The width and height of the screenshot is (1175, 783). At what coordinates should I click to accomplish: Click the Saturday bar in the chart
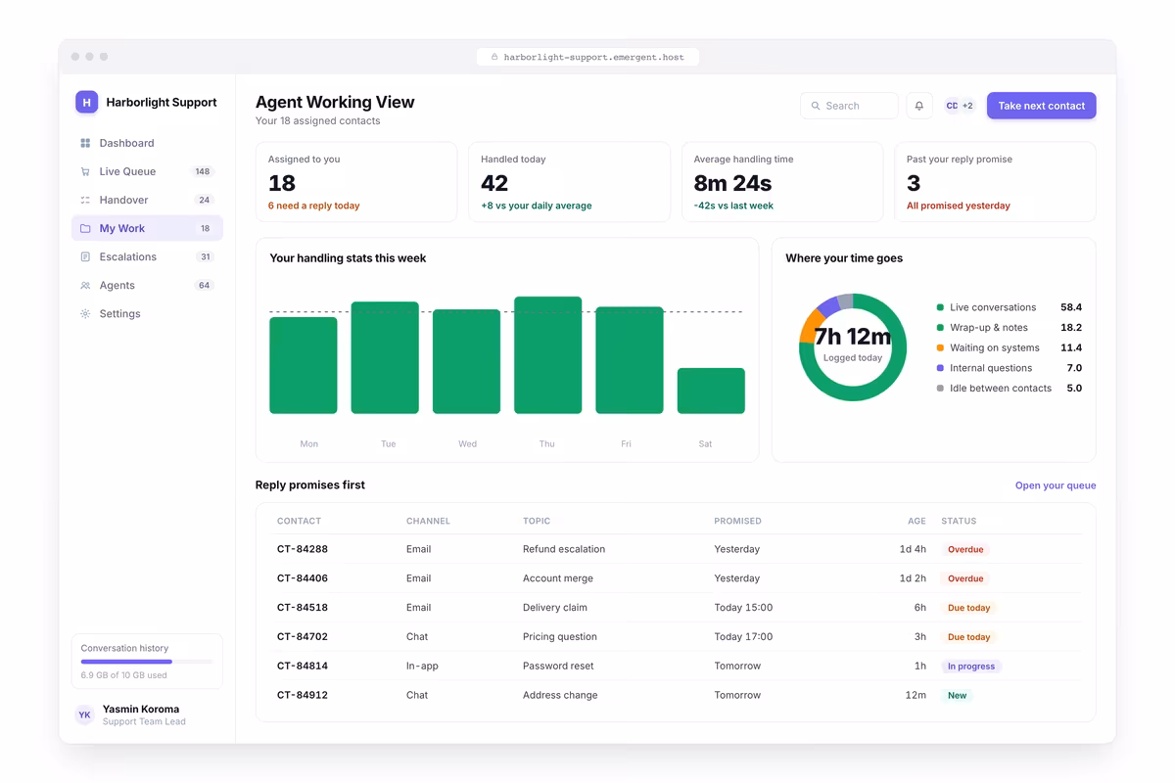711,391
